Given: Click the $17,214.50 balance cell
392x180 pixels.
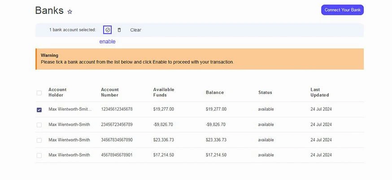Looking at the screenshot, I should [x=216, y=155].
